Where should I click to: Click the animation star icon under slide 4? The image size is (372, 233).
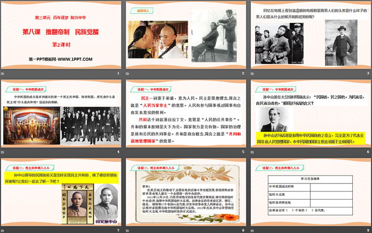click(x=3, y=152)
